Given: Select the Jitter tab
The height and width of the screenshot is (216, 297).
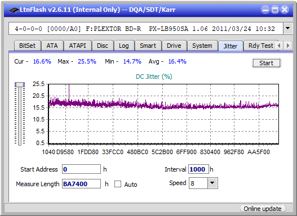Looking at the screenshot, I should point(230,46).
